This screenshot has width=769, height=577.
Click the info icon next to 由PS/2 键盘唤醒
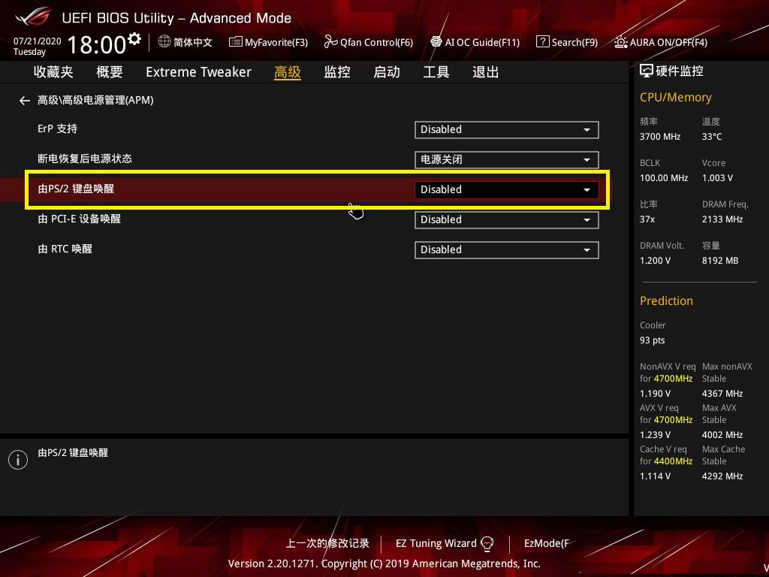pyautogui.click(x=17, y=459)
